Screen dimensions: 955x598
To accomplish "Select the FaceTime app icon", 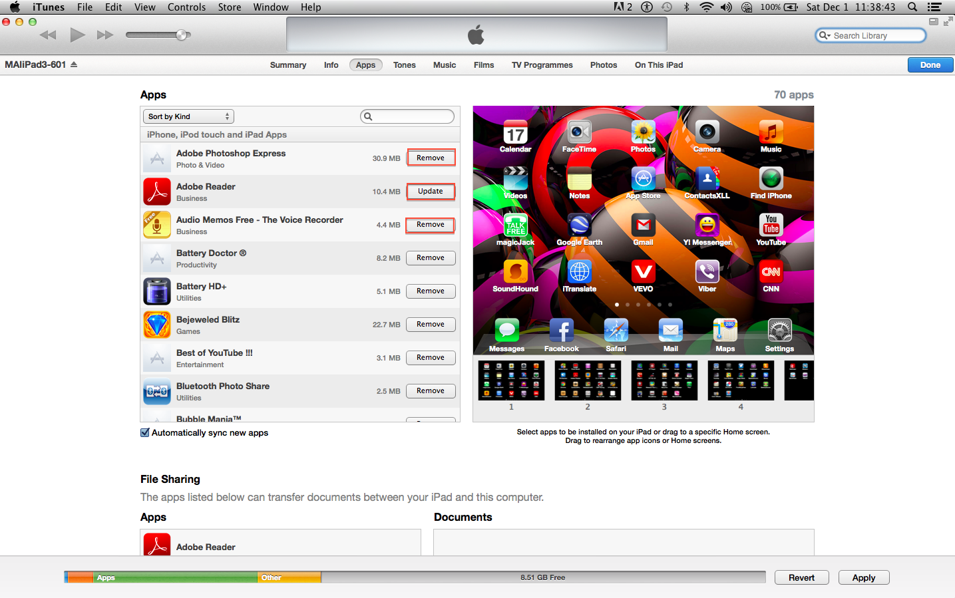I will click(580, 132).
